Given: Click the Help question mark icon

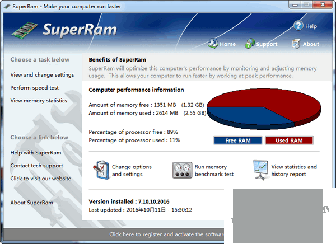Looking at the screenshot, I should click(x=298, y=26).
